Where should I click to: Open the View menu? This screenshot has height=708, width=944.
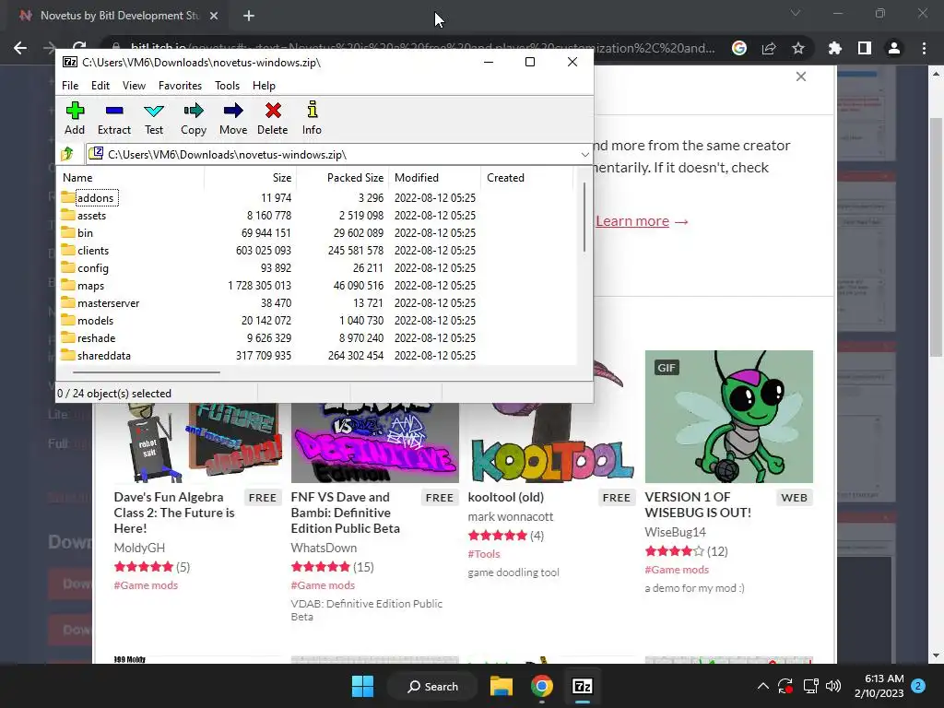pyautogui.click(x=134, y=86)
